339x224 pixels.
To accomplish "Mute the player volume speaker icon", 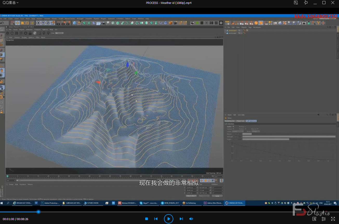I will (x=191, y=219).
